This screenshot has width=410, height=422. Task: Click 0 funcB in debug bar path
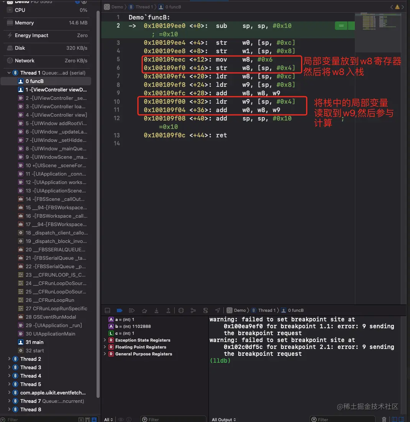(x=292, y=310)
